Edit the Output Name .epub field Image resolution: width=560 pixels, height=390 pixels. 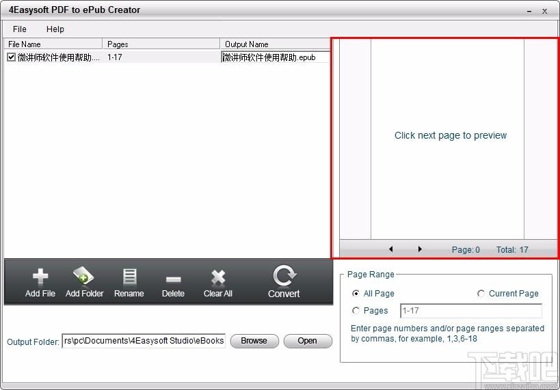coord(276,57)
